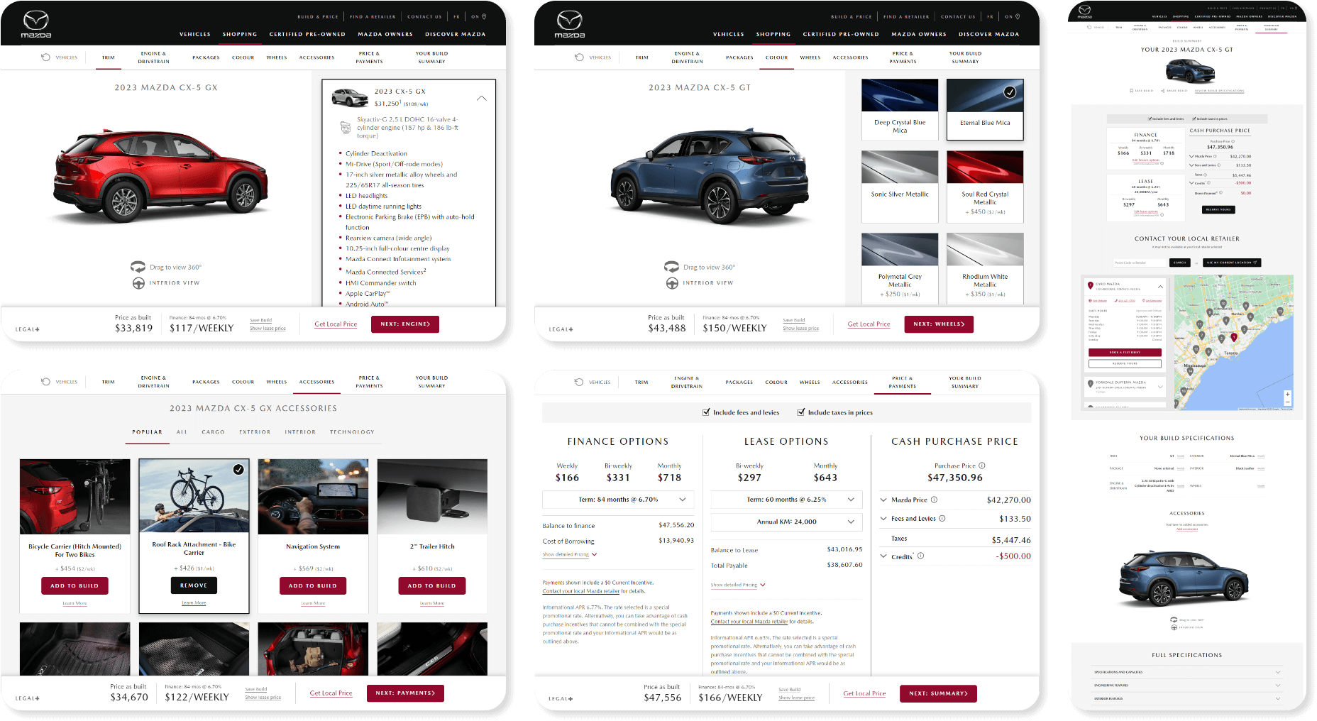Screen dimensions: 1317x721
Task: Click the info icon next to Purchase Price under the large Cash Purchase heading
Action: [982, 466]
